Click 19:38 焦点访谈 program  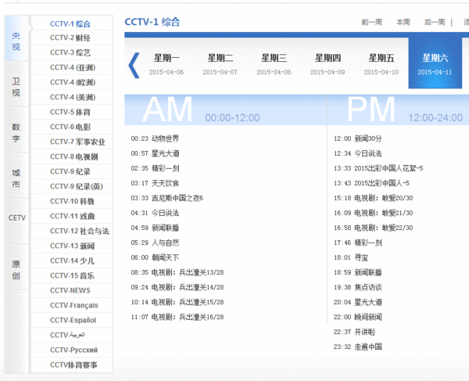(x=358, y=287)
